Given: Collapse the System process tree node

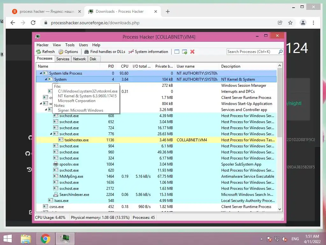Looking at the screenshot, I should (x=46, y=79).
